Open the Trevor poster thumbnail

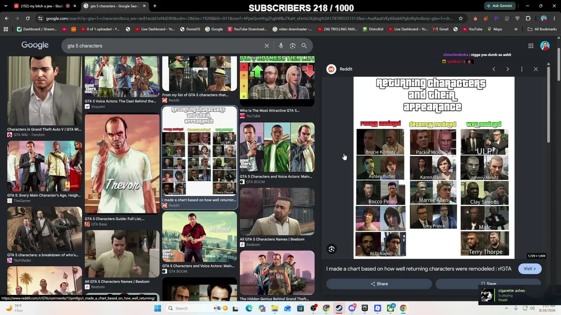122,164
